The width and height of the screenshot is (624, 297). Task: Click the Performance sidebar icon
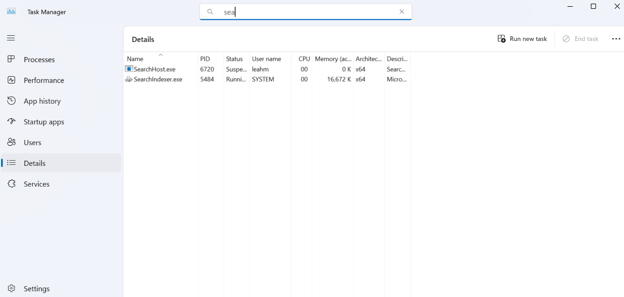[x=11, y=80]
